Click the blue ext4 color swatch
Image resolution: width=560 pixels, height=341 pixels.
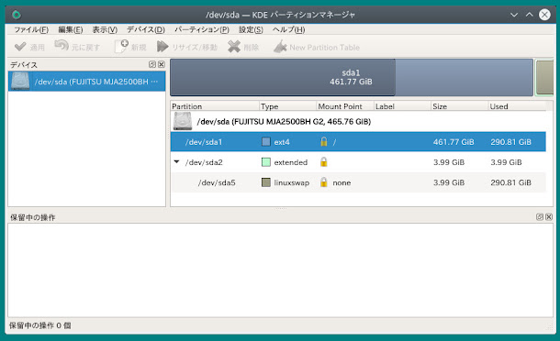point(265,142)
